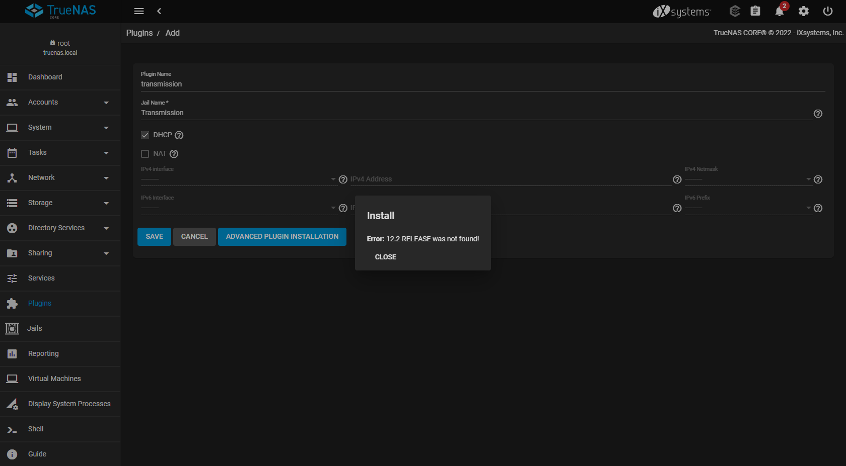Open Virtual Machines menu item
Image resolution: width=846 pixels, height=466 pixels.
coord(60,379)
